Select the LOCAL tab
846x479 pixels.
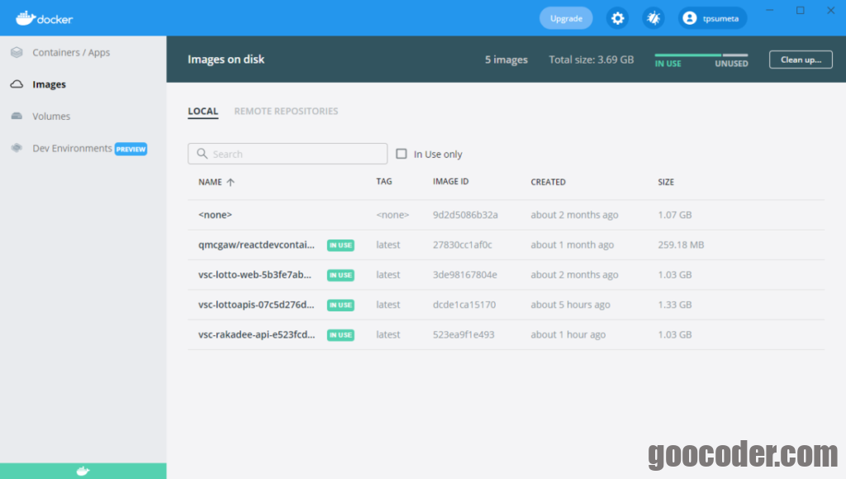[x=203, y=111]
